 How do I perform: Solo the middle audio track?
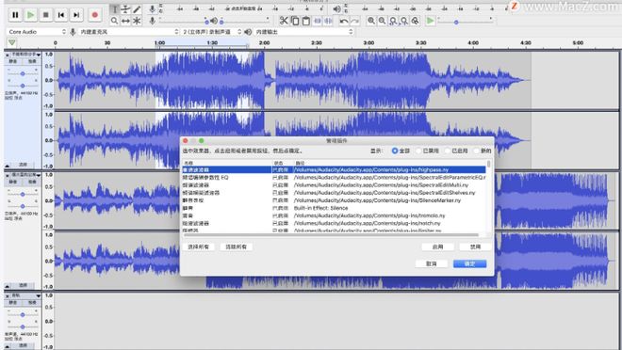tap(32, 182)
